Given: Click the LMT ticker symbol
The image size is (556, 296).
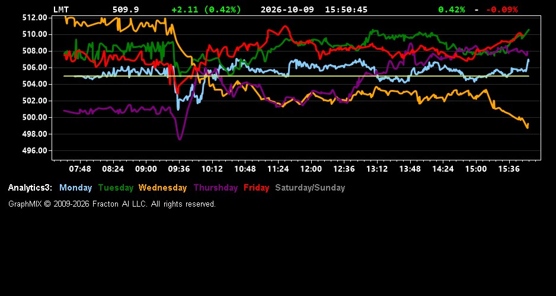Looking at the screenshot, I should click(x=61, y=9).
